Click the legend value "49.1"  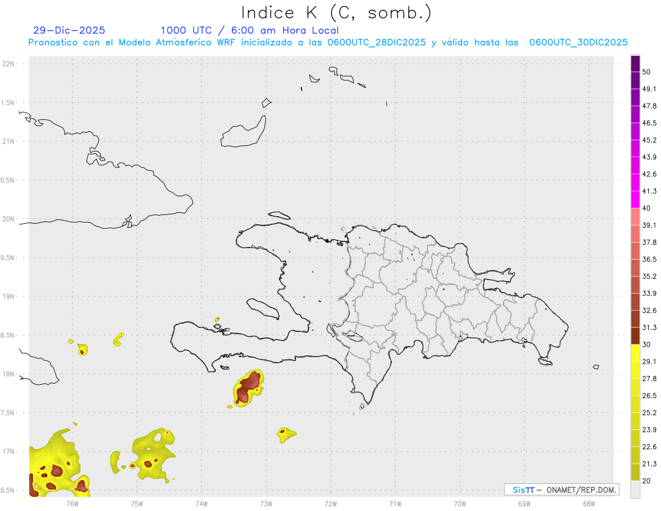pos(650,89)
